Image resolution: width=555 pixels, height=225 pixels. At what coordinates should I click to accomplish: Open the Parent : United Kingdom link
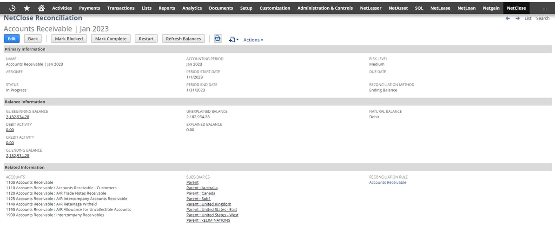pyautogui.click(x=209, y=204)
